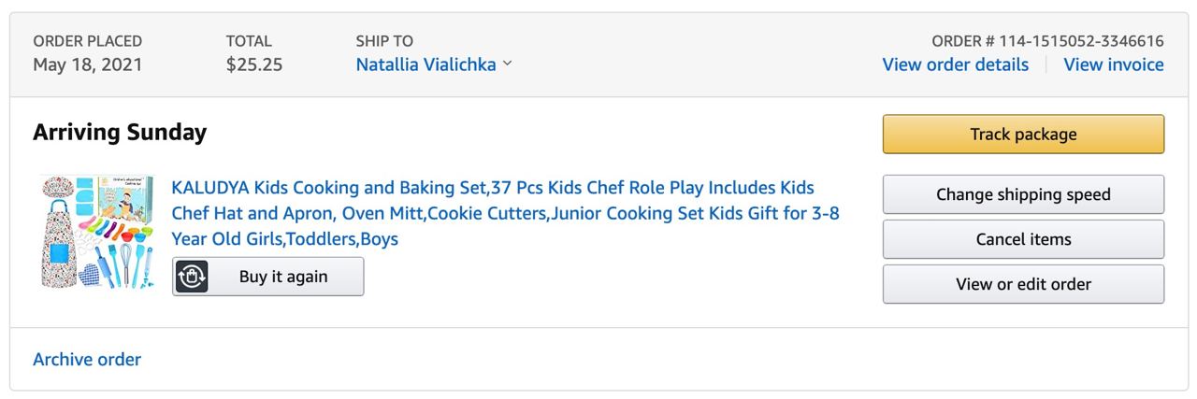
Task: Open View order details
Action: point(955,64)
